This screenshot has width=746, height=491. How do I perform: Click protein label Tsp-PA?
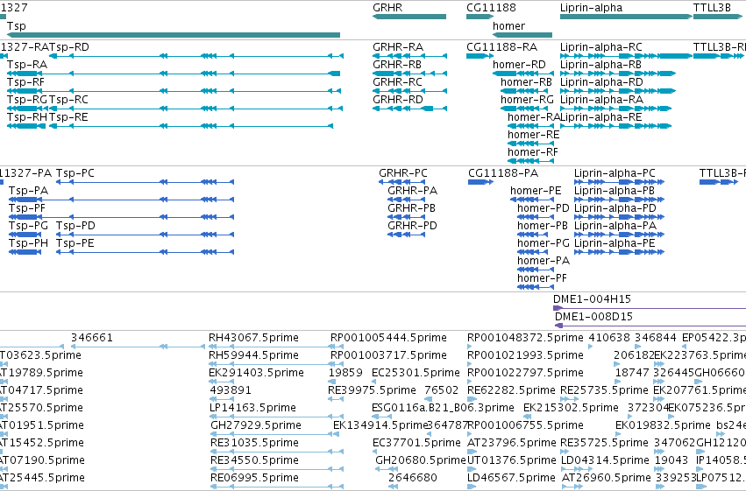point(29,191)
